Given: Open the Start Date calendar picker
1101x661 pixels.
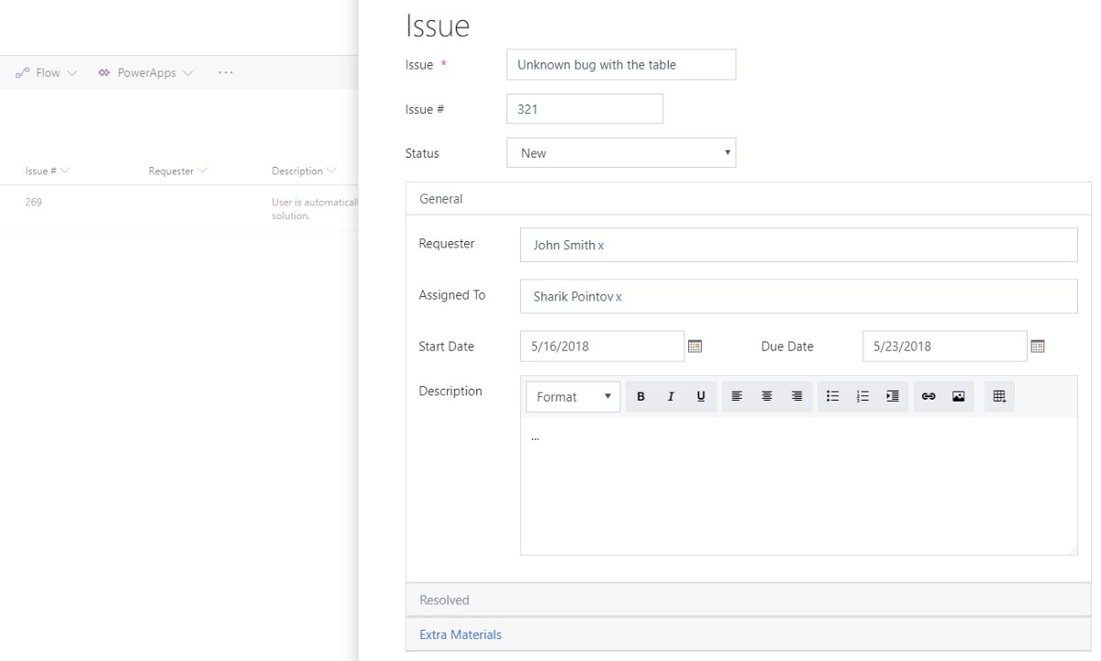Looking at the screenshot, I should coord(695,347).
